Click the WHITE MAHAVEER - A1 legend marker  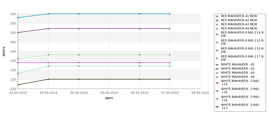click(217, 65)
